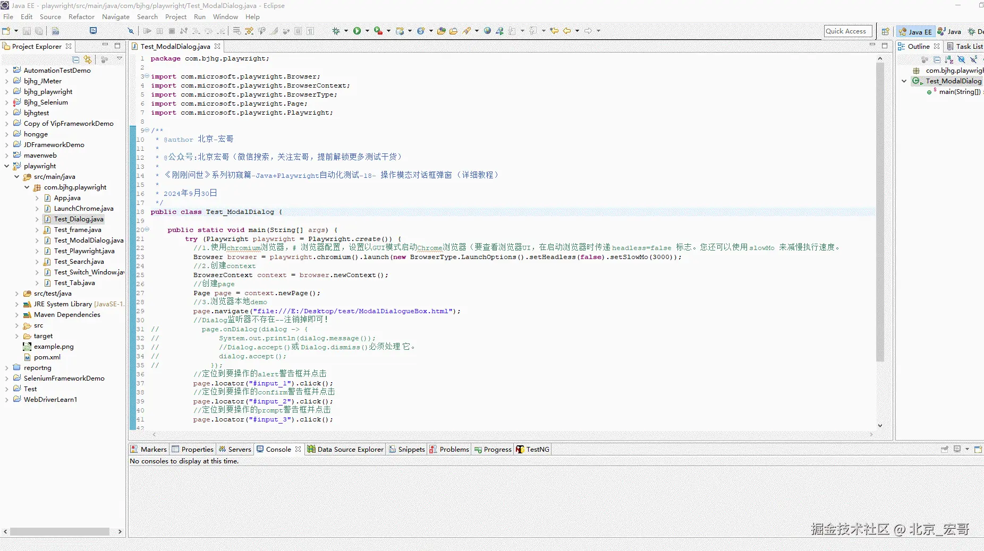Collapse all in Project Explorer toolbar
The image size is (984, 551).
click(76, 59)
